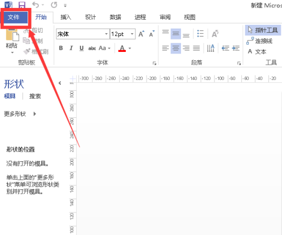Toggle strikethrough abc formatting
Image resolution: width=282 pixels, height=235 pixels.
pos(92,48)
